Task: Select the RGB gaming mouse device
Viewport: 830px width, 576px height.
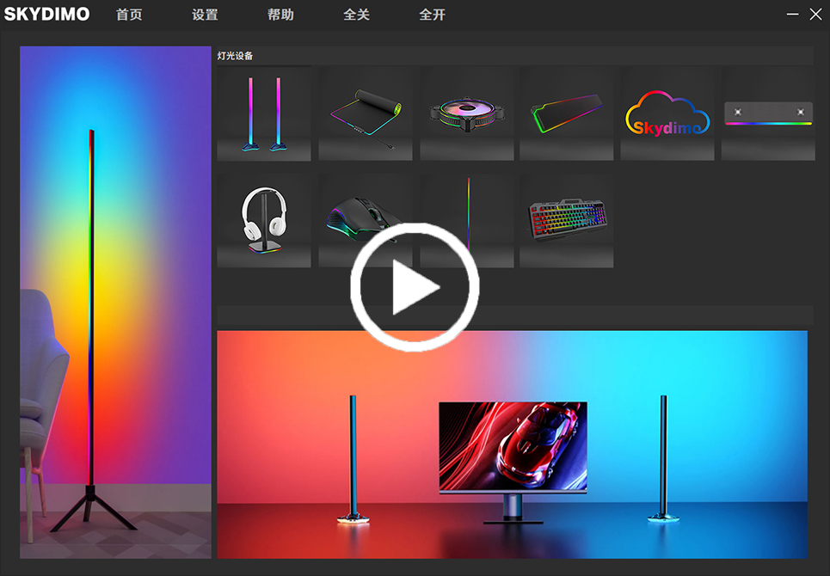Action: [x=366, y=221]
